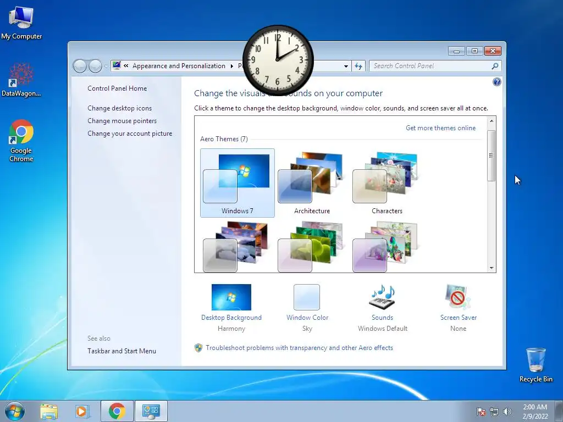
Task: Click the theme list scroll down arrow
Action: (x=492, y=268)
